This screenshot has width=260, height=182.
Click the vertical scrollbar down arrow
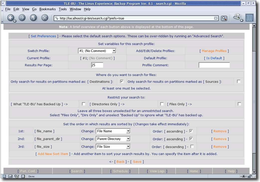(x=254, y=172)
